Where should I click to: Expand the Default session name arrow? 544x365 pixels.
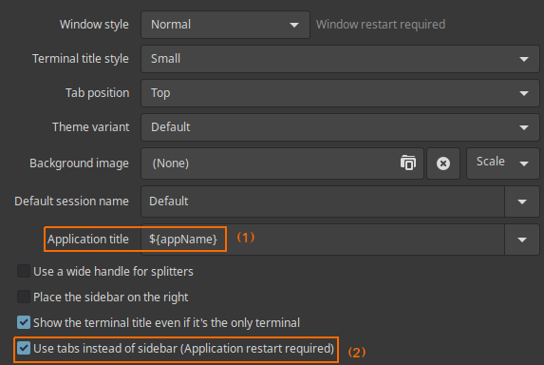click(x=522, y=202)
